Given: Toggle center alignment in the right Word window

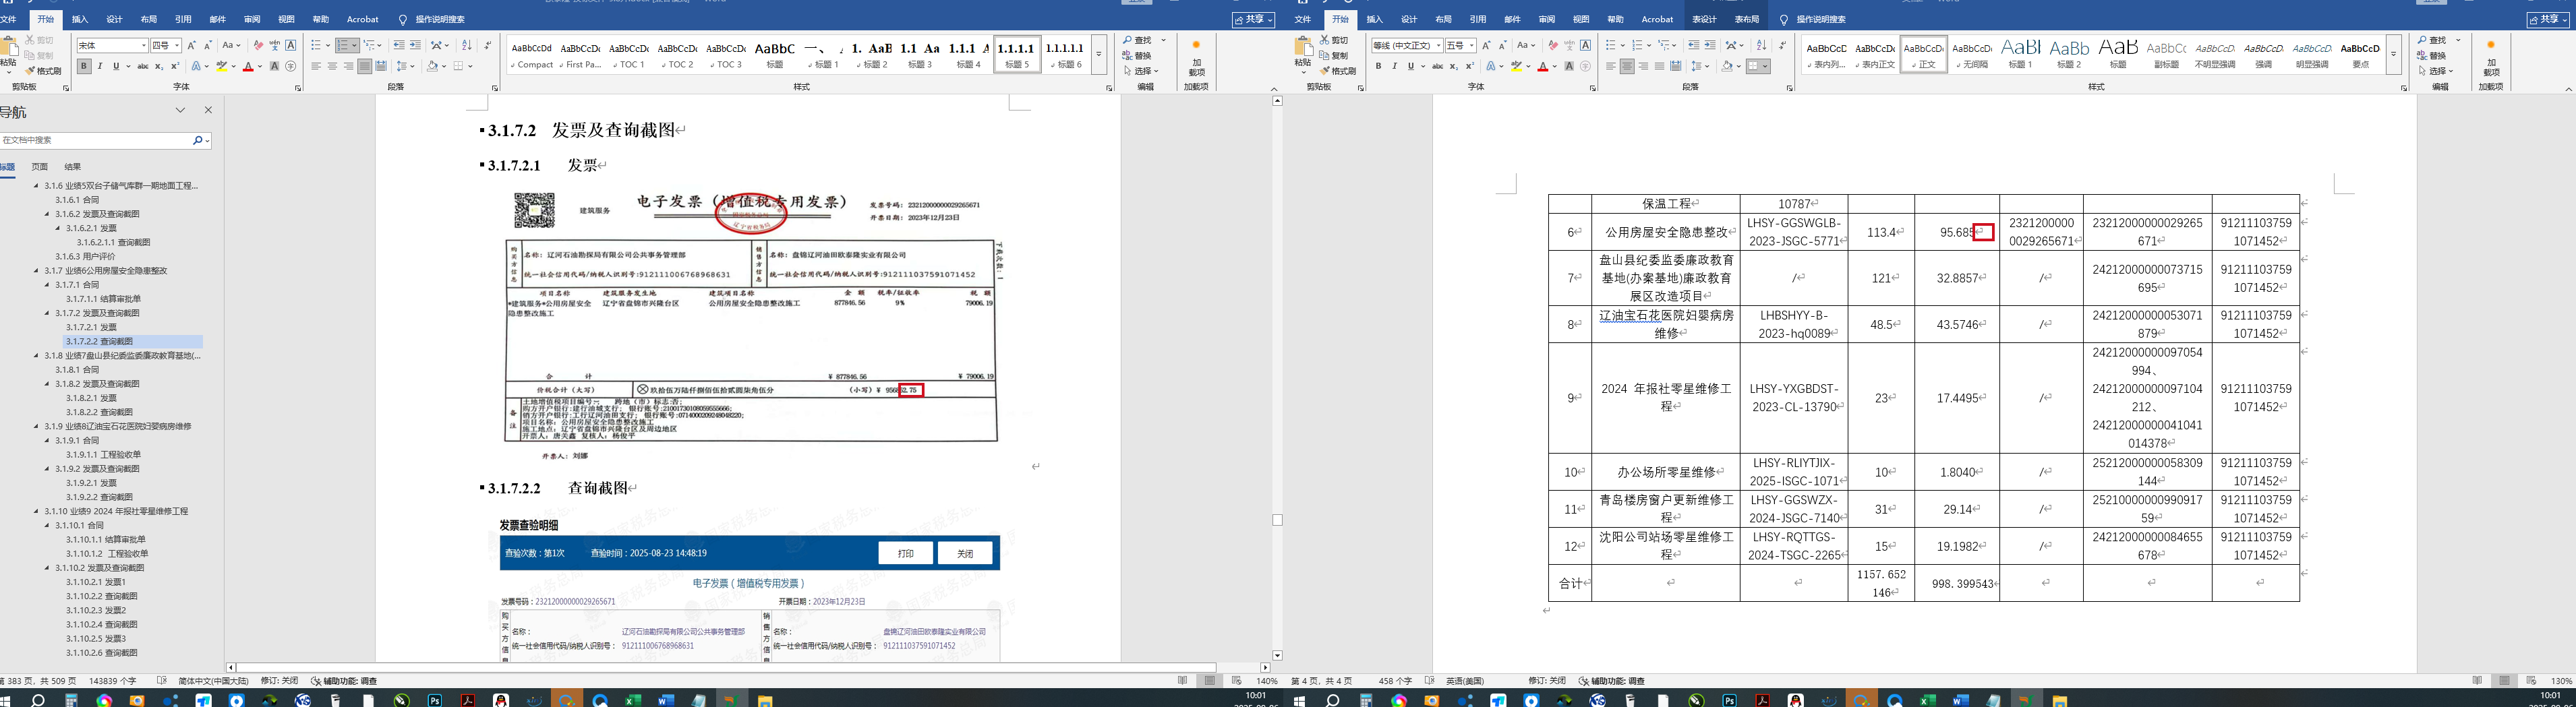Looking at the screenshot, I should (1627, 66).
